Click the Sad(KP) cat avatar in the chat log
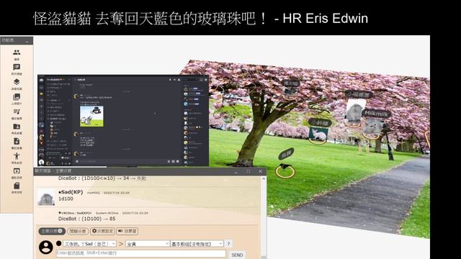This screenshot has width=461, height=259. point(46,197)
